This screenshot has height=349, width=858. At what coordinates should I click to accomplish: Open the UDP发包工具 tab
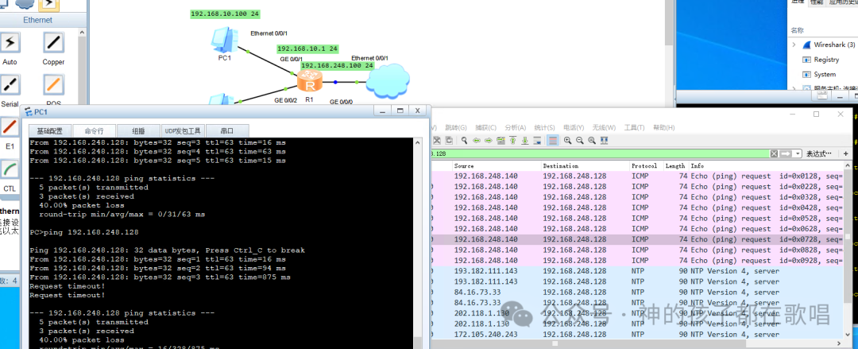pyautogui.click(x=183, y=131)
